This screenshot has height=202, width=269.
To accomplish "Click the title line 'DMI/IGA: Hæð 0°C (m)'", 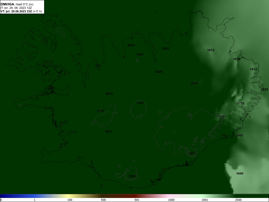I will 17,4.
